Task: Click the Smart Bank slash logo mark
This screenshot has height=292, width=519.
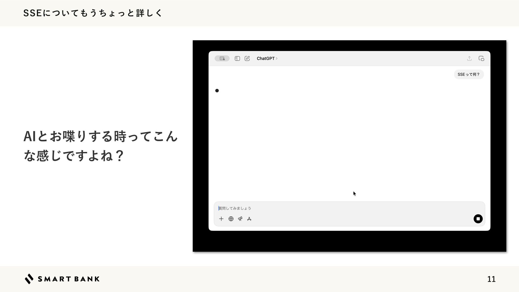Action: pyautogui.click(x=29, y=279)
